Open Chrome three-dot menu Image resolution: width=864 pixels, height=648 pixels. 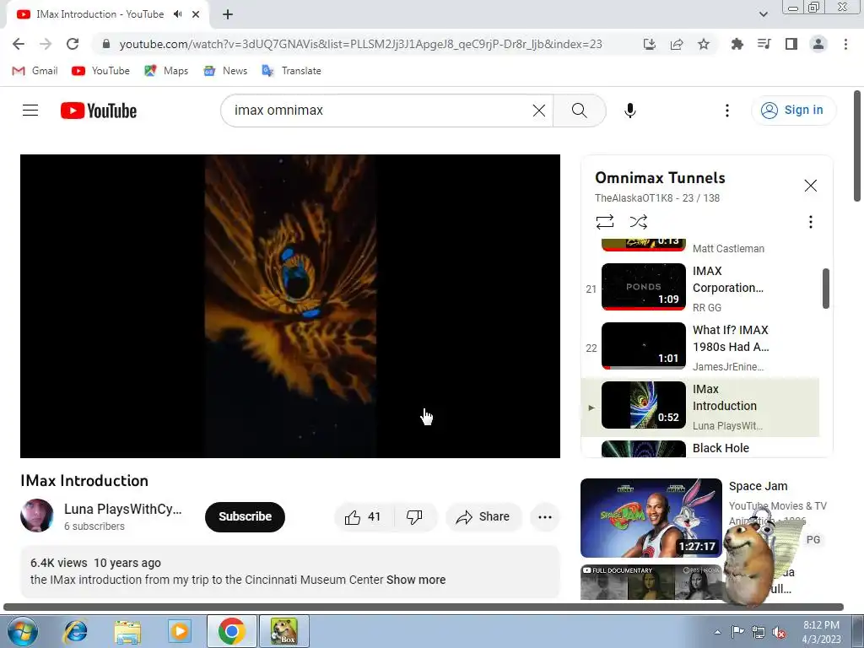[845, 44]
